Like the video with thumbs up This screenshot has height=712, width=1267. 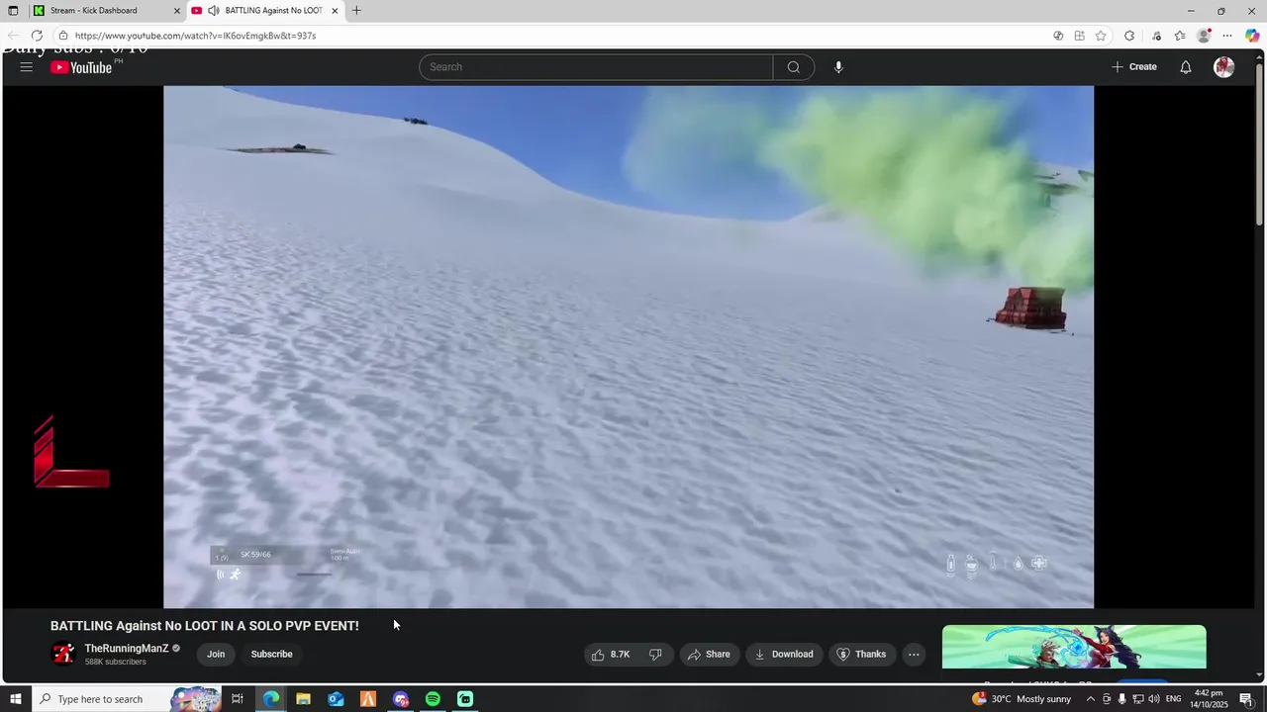click(611, 654)
